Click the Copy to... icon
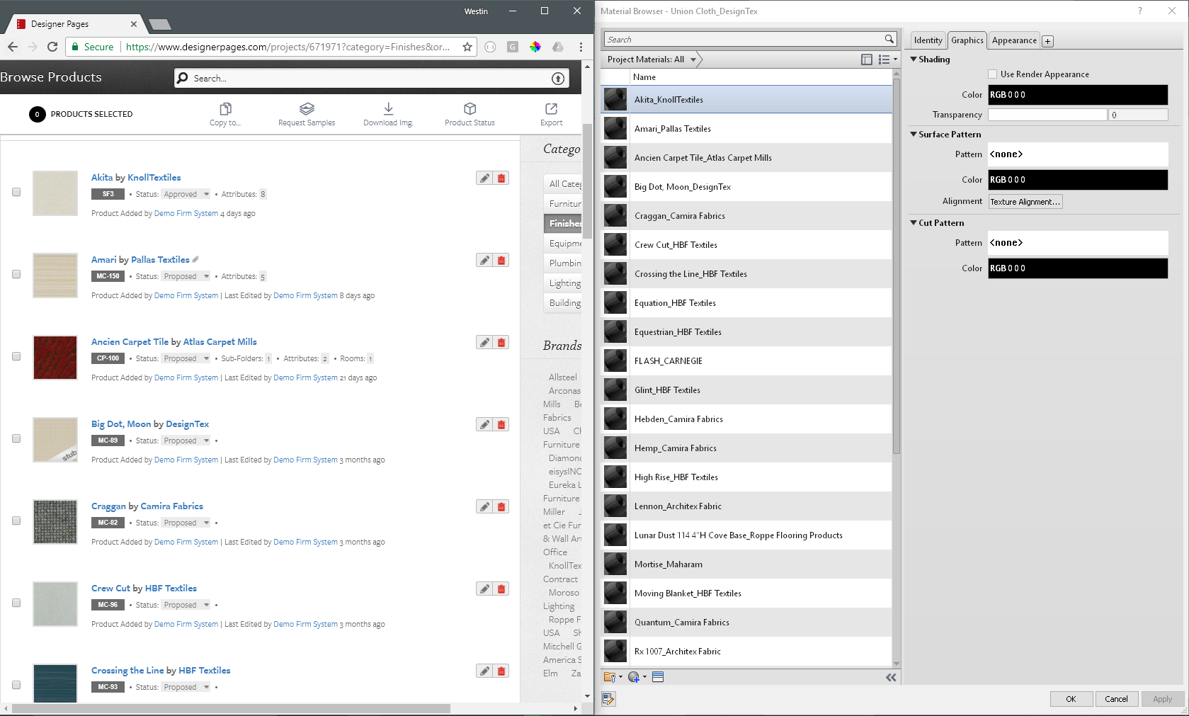Viewport: 1189px width, 716px height. click(225, 109)
